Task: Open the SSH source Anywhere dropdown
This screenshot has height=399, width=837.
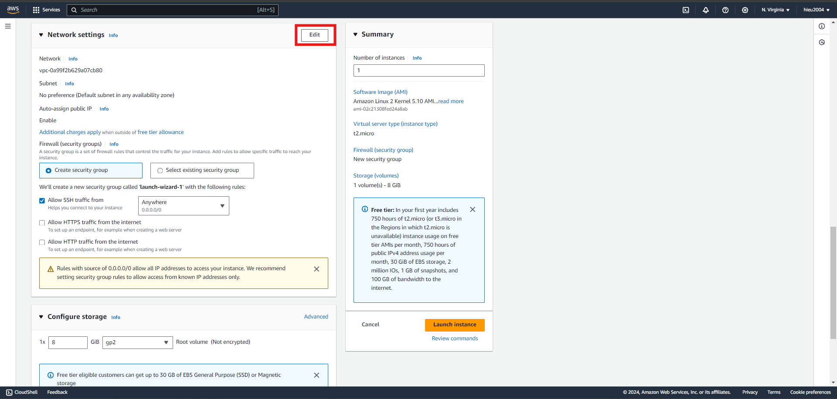Action: click(x=184, y=206)
